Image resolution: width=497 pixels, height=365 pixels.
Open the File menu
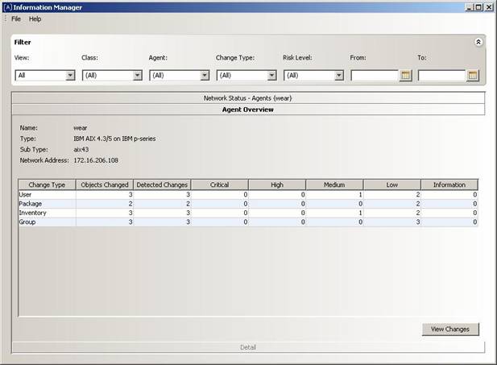pos(16,19)
